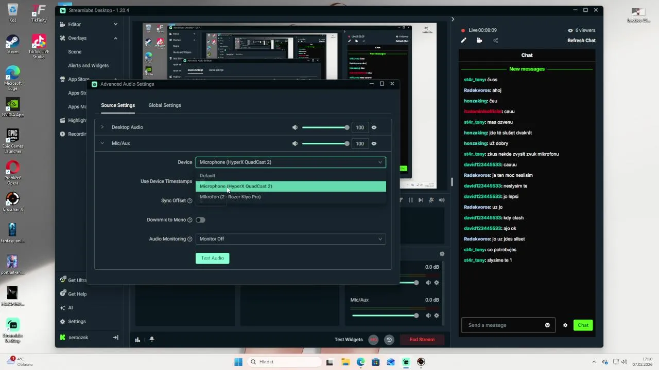This screenshot has height=370, width=659.
Task: Click the End Stream button
Action: [x=422, y=340]
